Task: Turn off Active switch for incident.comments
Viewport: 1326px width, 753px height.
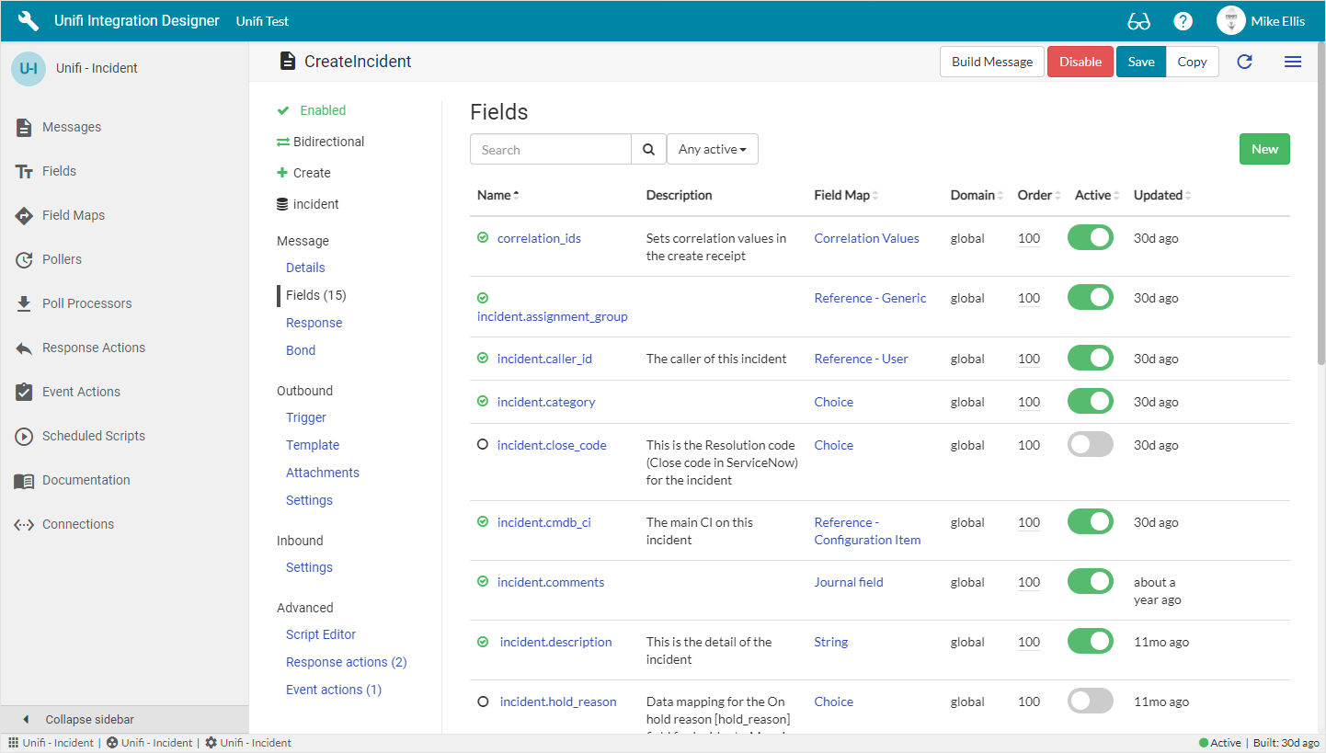Action: [x=1090, y=582]
